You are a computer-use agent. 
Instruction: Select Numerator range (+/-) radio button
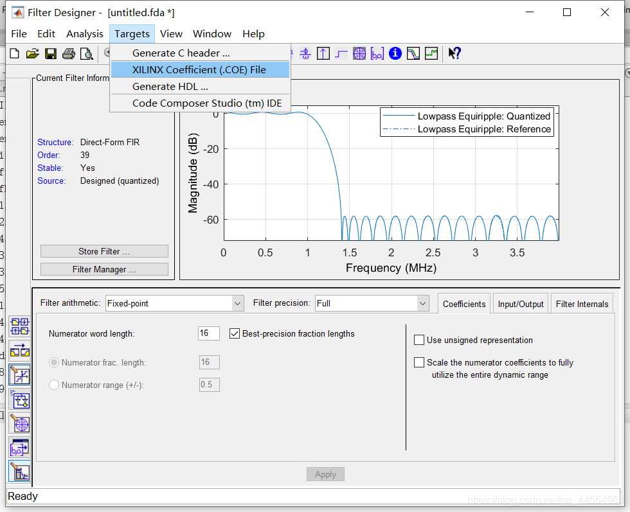pos(54,385)
